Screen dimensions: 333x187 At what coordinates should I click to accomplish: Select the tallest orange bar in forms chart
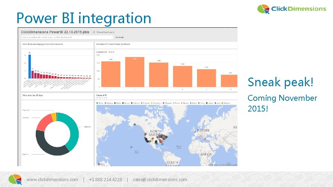click(135, 72)
